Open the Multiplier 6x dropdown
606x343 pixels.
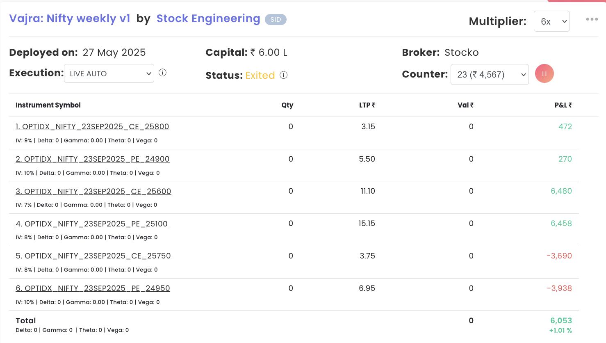pos(551,21)
